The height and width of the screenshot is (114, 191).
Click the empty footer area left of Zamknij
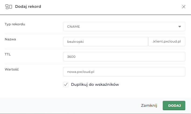click(67, 105)
